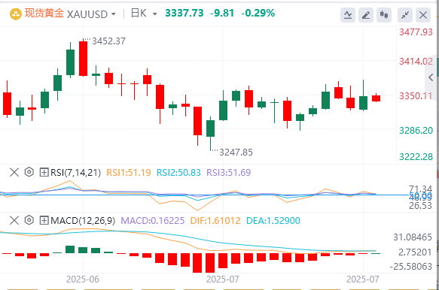Close the chart panel with X

[x=423, y=15]
